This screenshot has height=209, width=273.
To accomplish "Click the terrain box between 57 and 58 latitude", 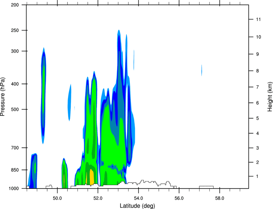I will (206, 187).
